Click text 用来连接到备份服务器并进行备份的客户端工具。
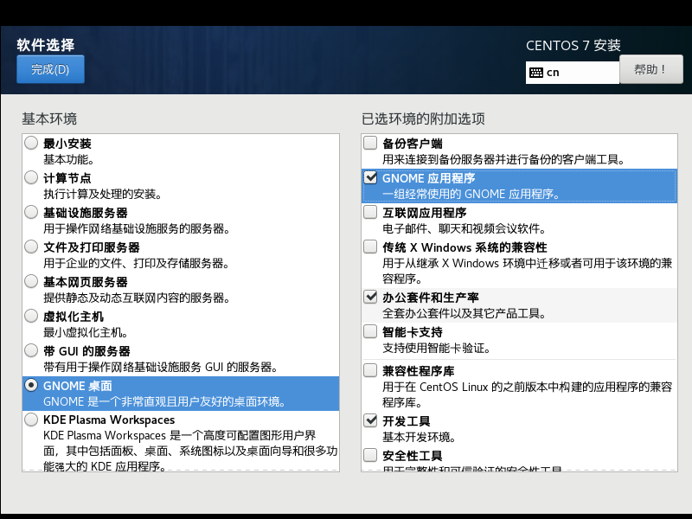 pyautogui.click(x=503, y=159)
